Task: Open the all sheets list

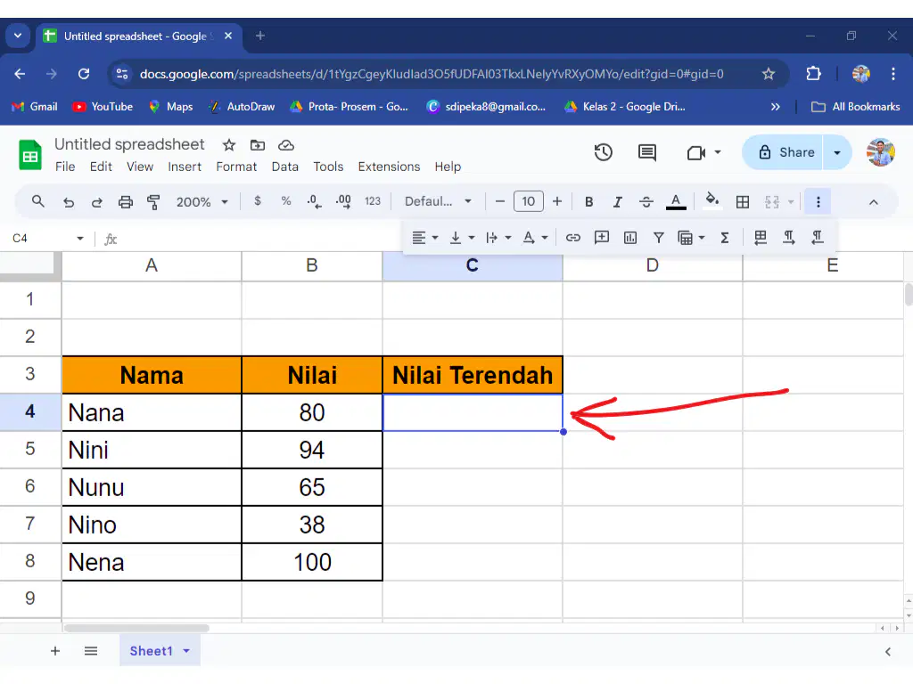Action: click(91, 651)
